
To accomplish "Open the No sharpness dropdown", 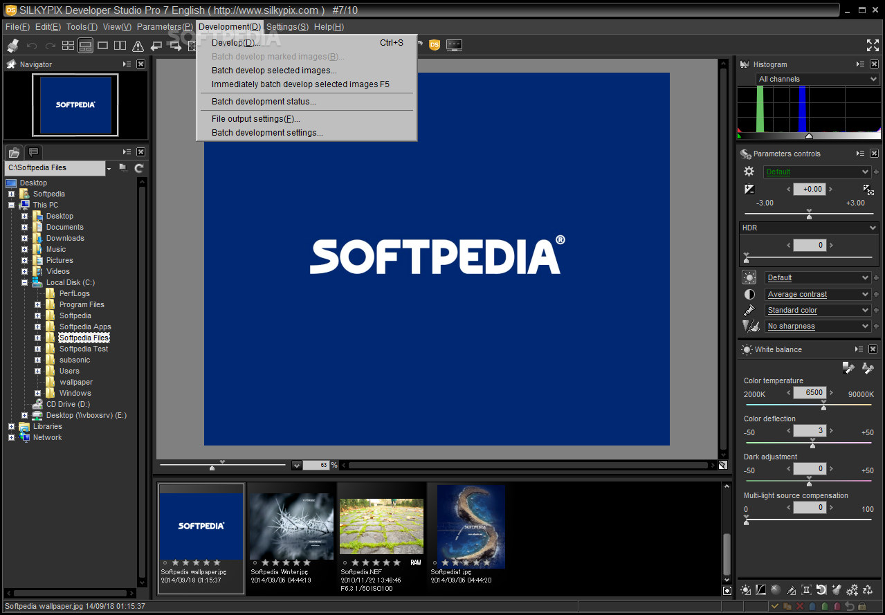I will 818,326.
